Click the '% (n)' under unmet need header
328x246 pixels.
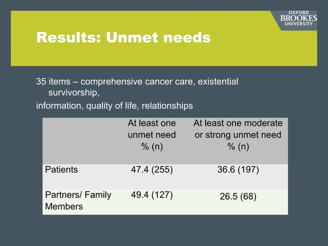click(x=152, y=146)
